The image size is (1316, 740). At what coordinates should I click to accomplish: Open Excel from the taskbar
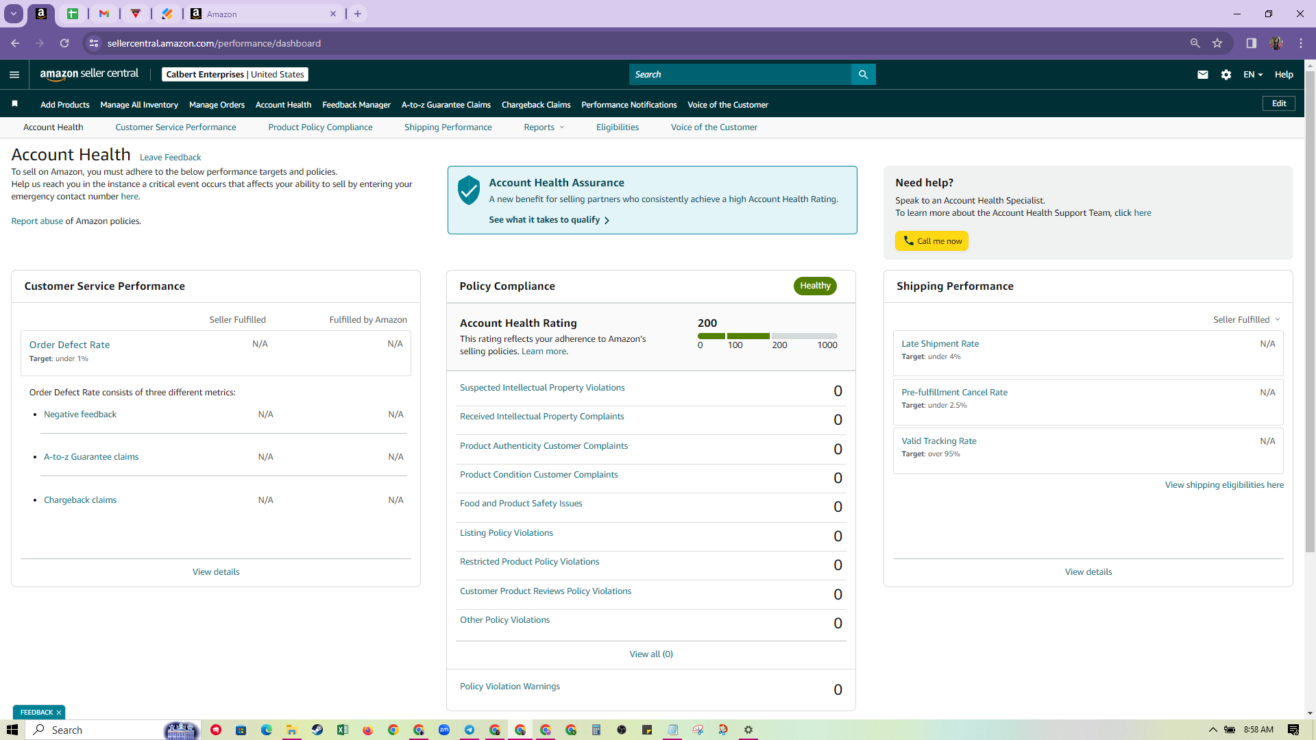343,730
